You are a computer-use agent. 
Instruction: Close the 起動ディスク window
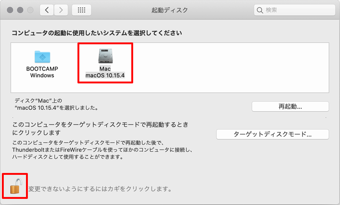click(10, 10)
